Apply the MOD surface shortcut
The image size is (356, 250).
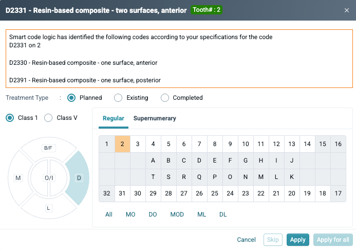(177, 215)
